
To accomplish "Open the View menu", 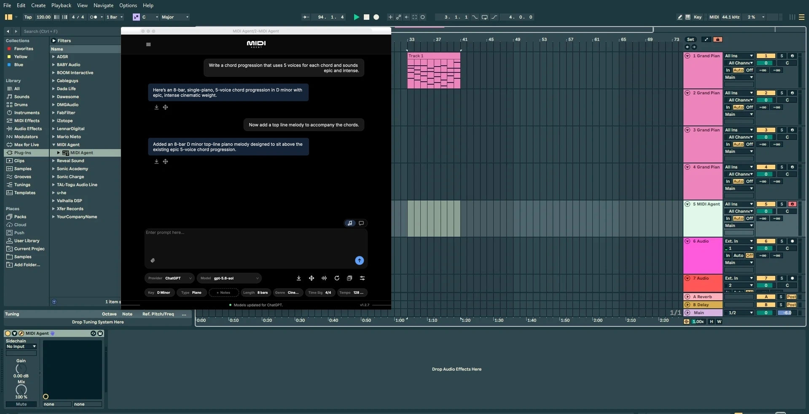I will pyautogui.click(x=82, y=5).
